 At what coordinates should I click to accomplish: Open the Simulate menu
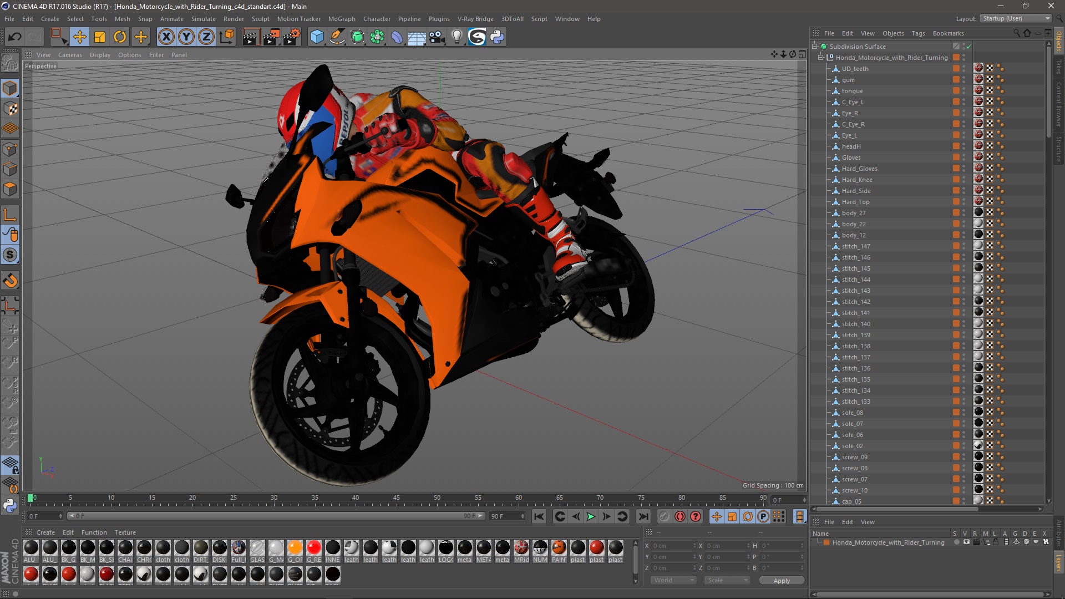(x=204, y=19)
